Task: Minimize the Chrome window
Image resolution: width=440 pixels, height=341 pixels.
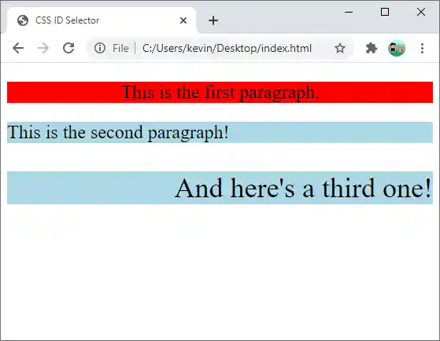Action: click(349, 12)
